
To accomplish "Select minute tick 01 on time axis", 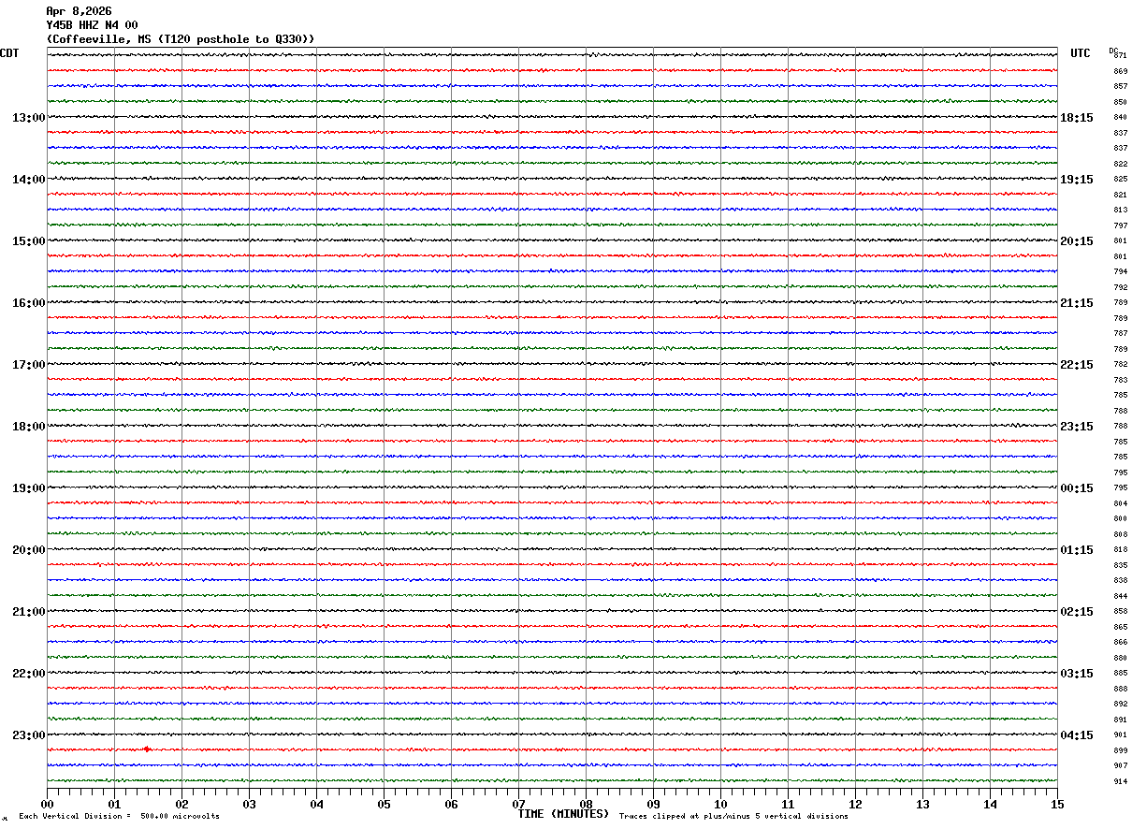I will click(x=114, y=804).
